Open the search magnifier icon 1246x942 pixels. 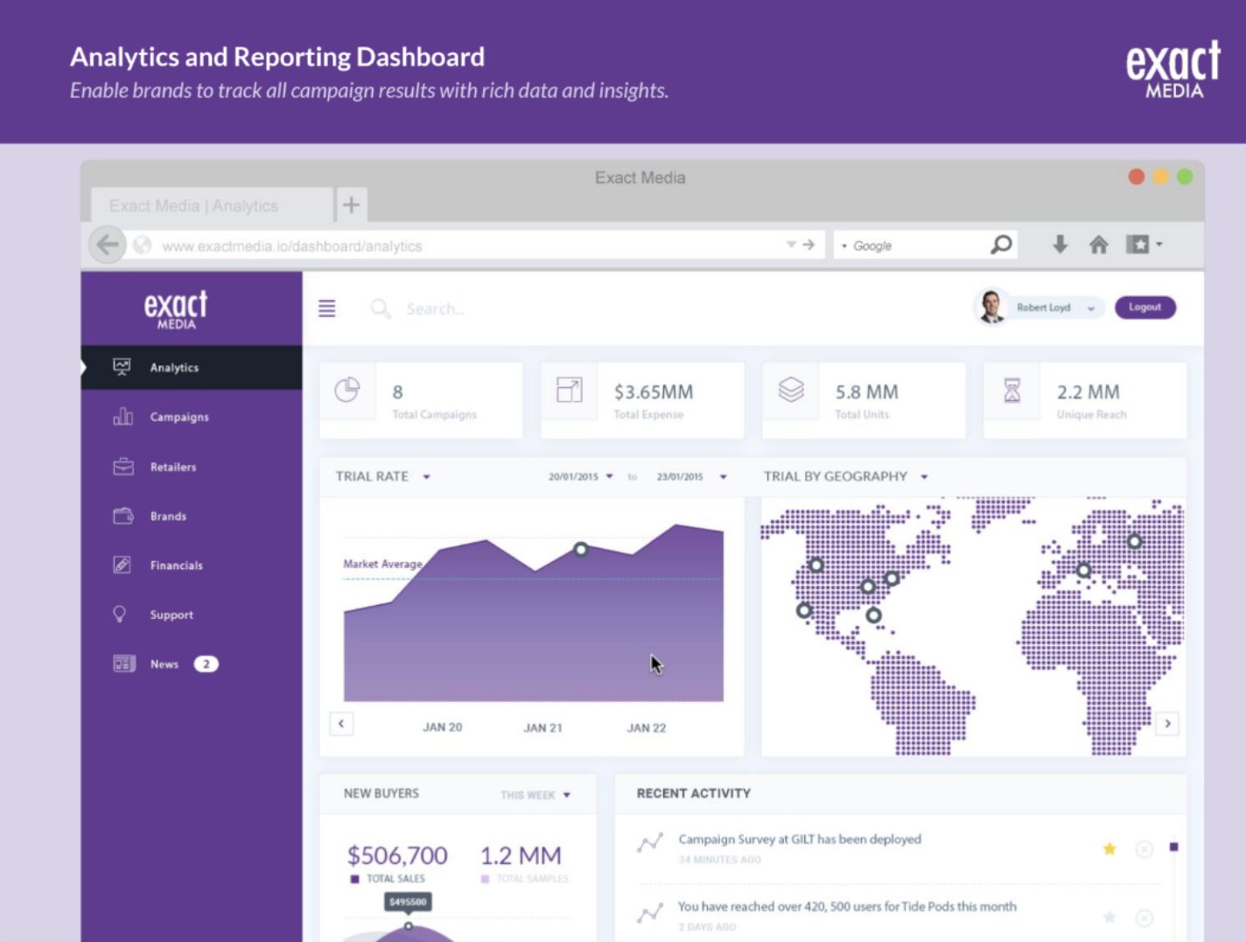click(x=381, y=308)
